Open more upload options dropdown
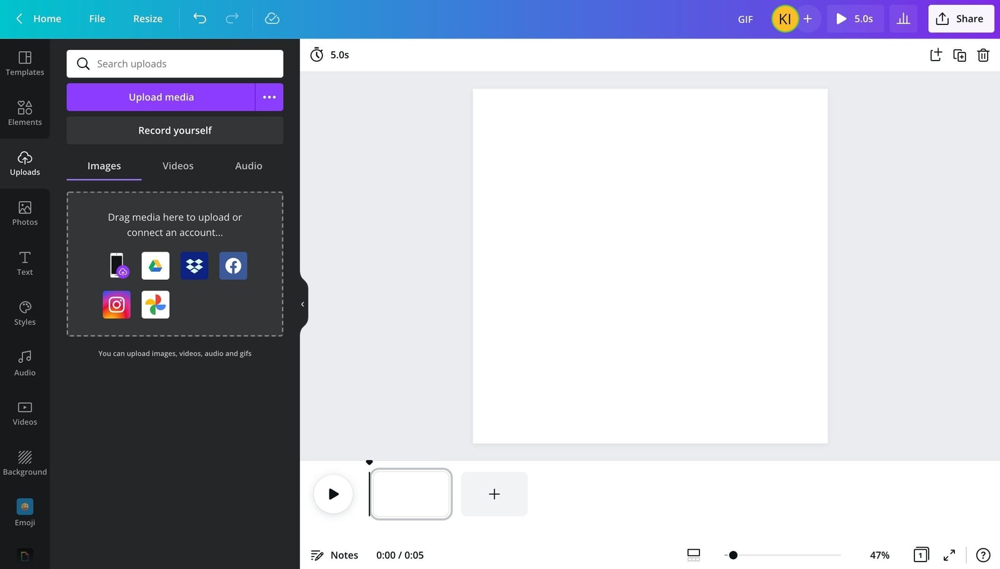The image size is (1000, 569). pos(269,97)
